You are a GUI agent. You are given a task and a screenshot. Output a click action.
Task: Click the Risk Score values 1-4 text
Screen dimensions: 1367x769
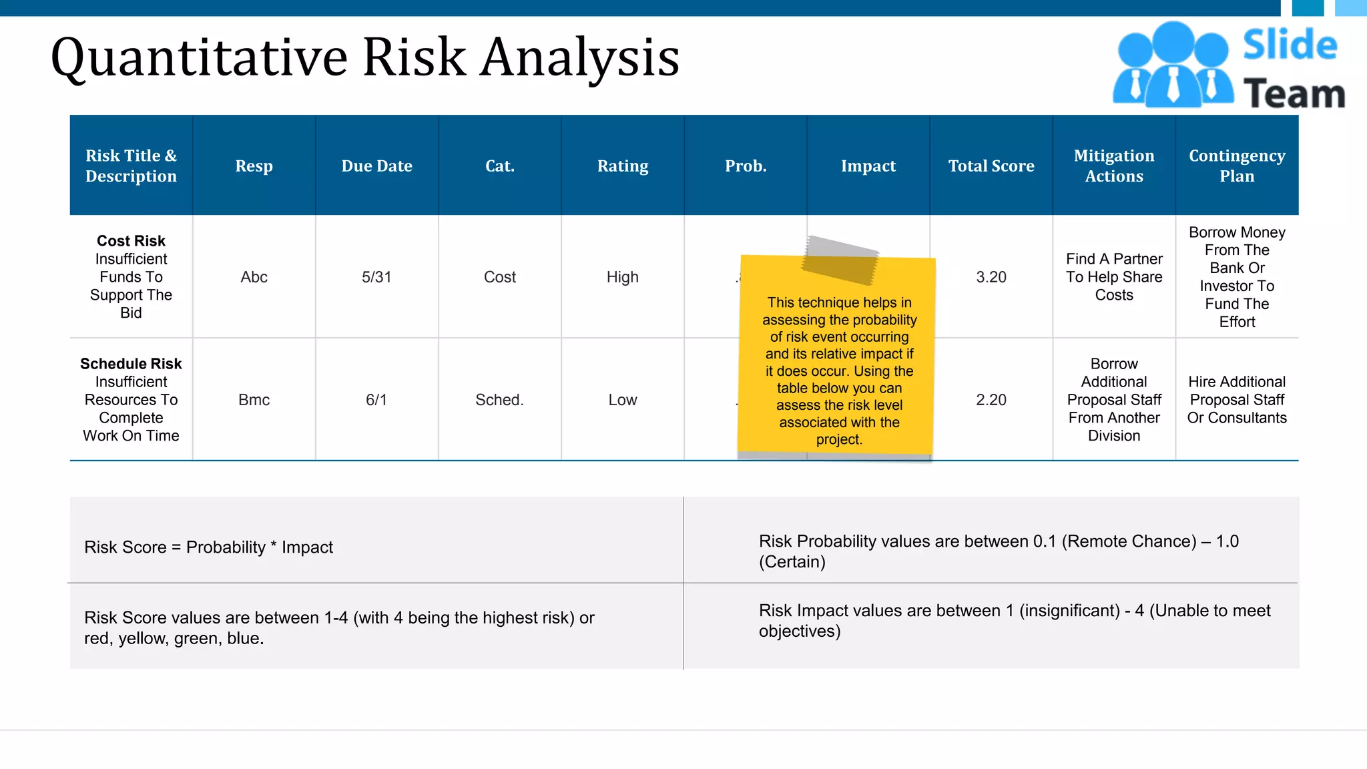click(x=339, y=627)
